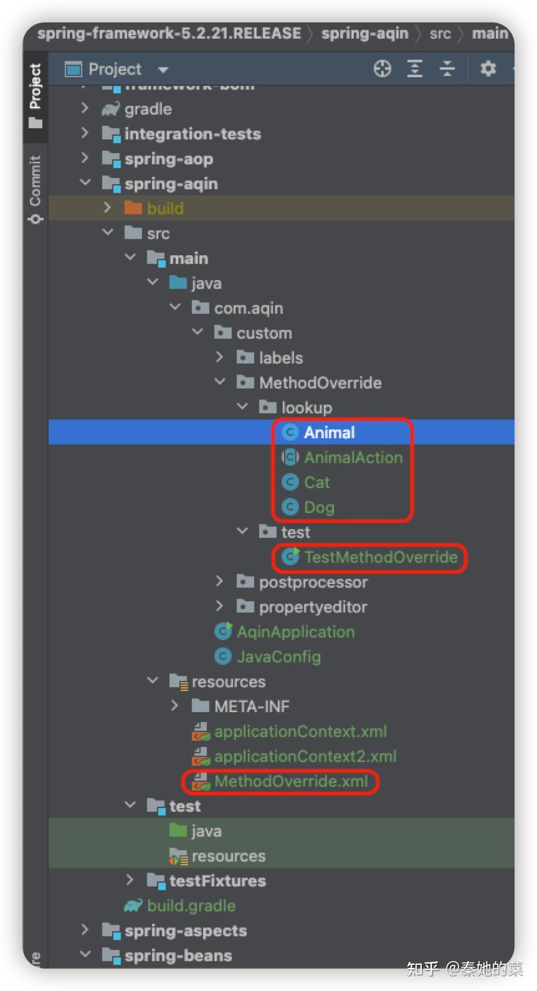This screenshot has width=537, height=991.
Task: Select applicationContext2.xml in the tree
Action: (305, 756)
